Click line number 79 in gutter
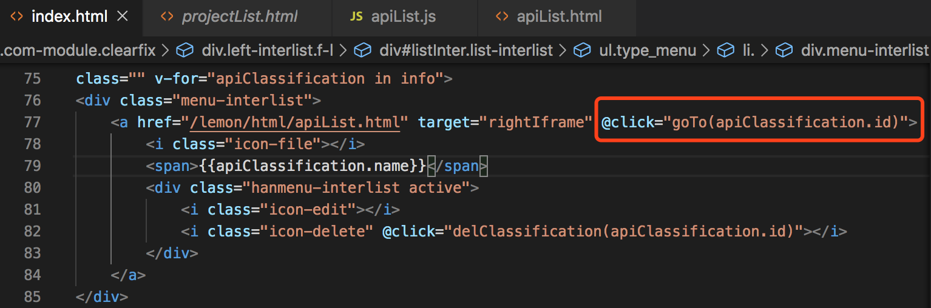 tap(32, 166)
